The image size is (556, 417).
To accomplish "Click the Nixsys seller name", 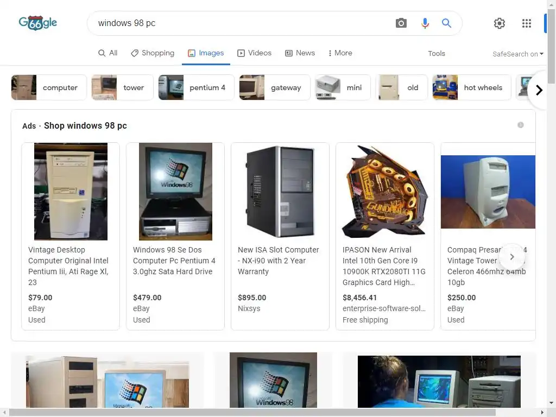I will pos(249,308).
